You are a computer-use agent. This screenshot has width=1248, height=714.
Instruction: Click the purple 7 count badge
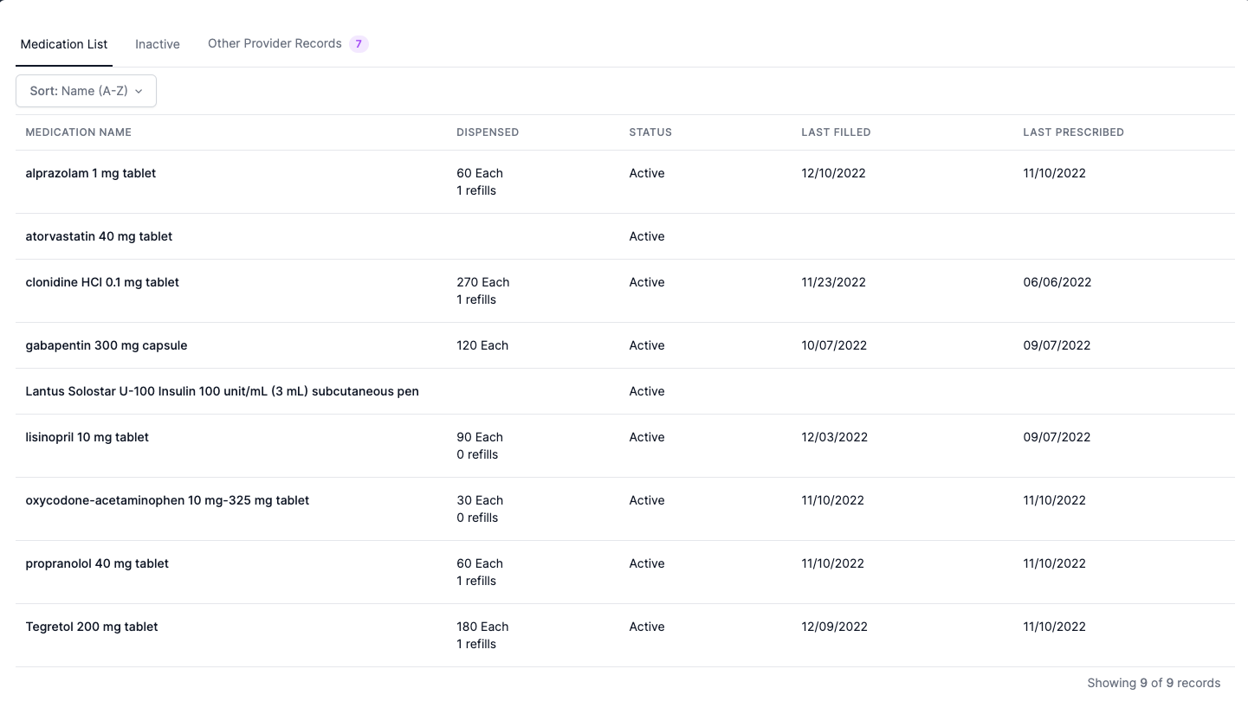pos(359,44)
